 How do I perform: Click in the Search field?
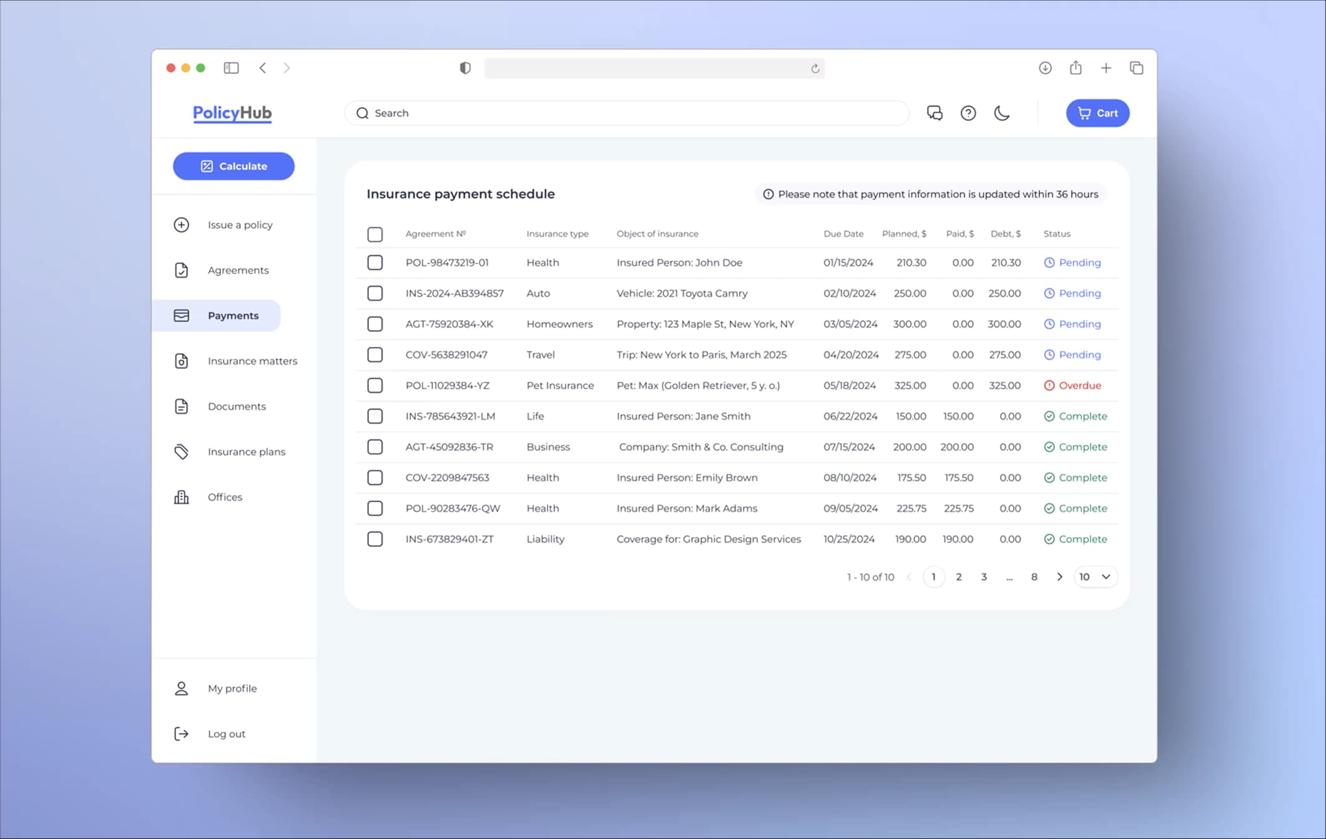(x=627, y=113)
